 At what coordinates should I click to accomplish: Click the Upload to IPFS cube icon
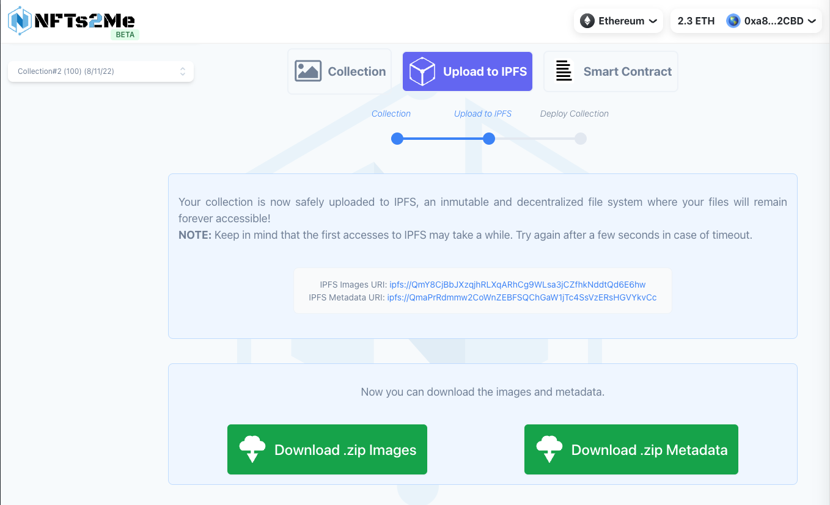(x=422, y=71)
